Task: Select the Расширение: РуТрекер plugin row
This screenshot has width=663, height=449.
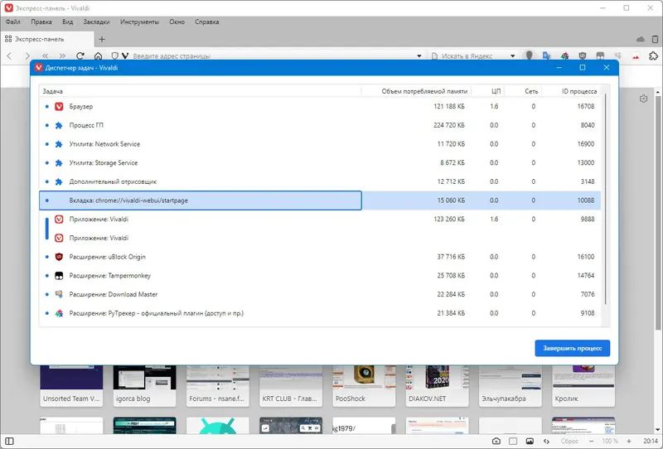Action: 320,313
